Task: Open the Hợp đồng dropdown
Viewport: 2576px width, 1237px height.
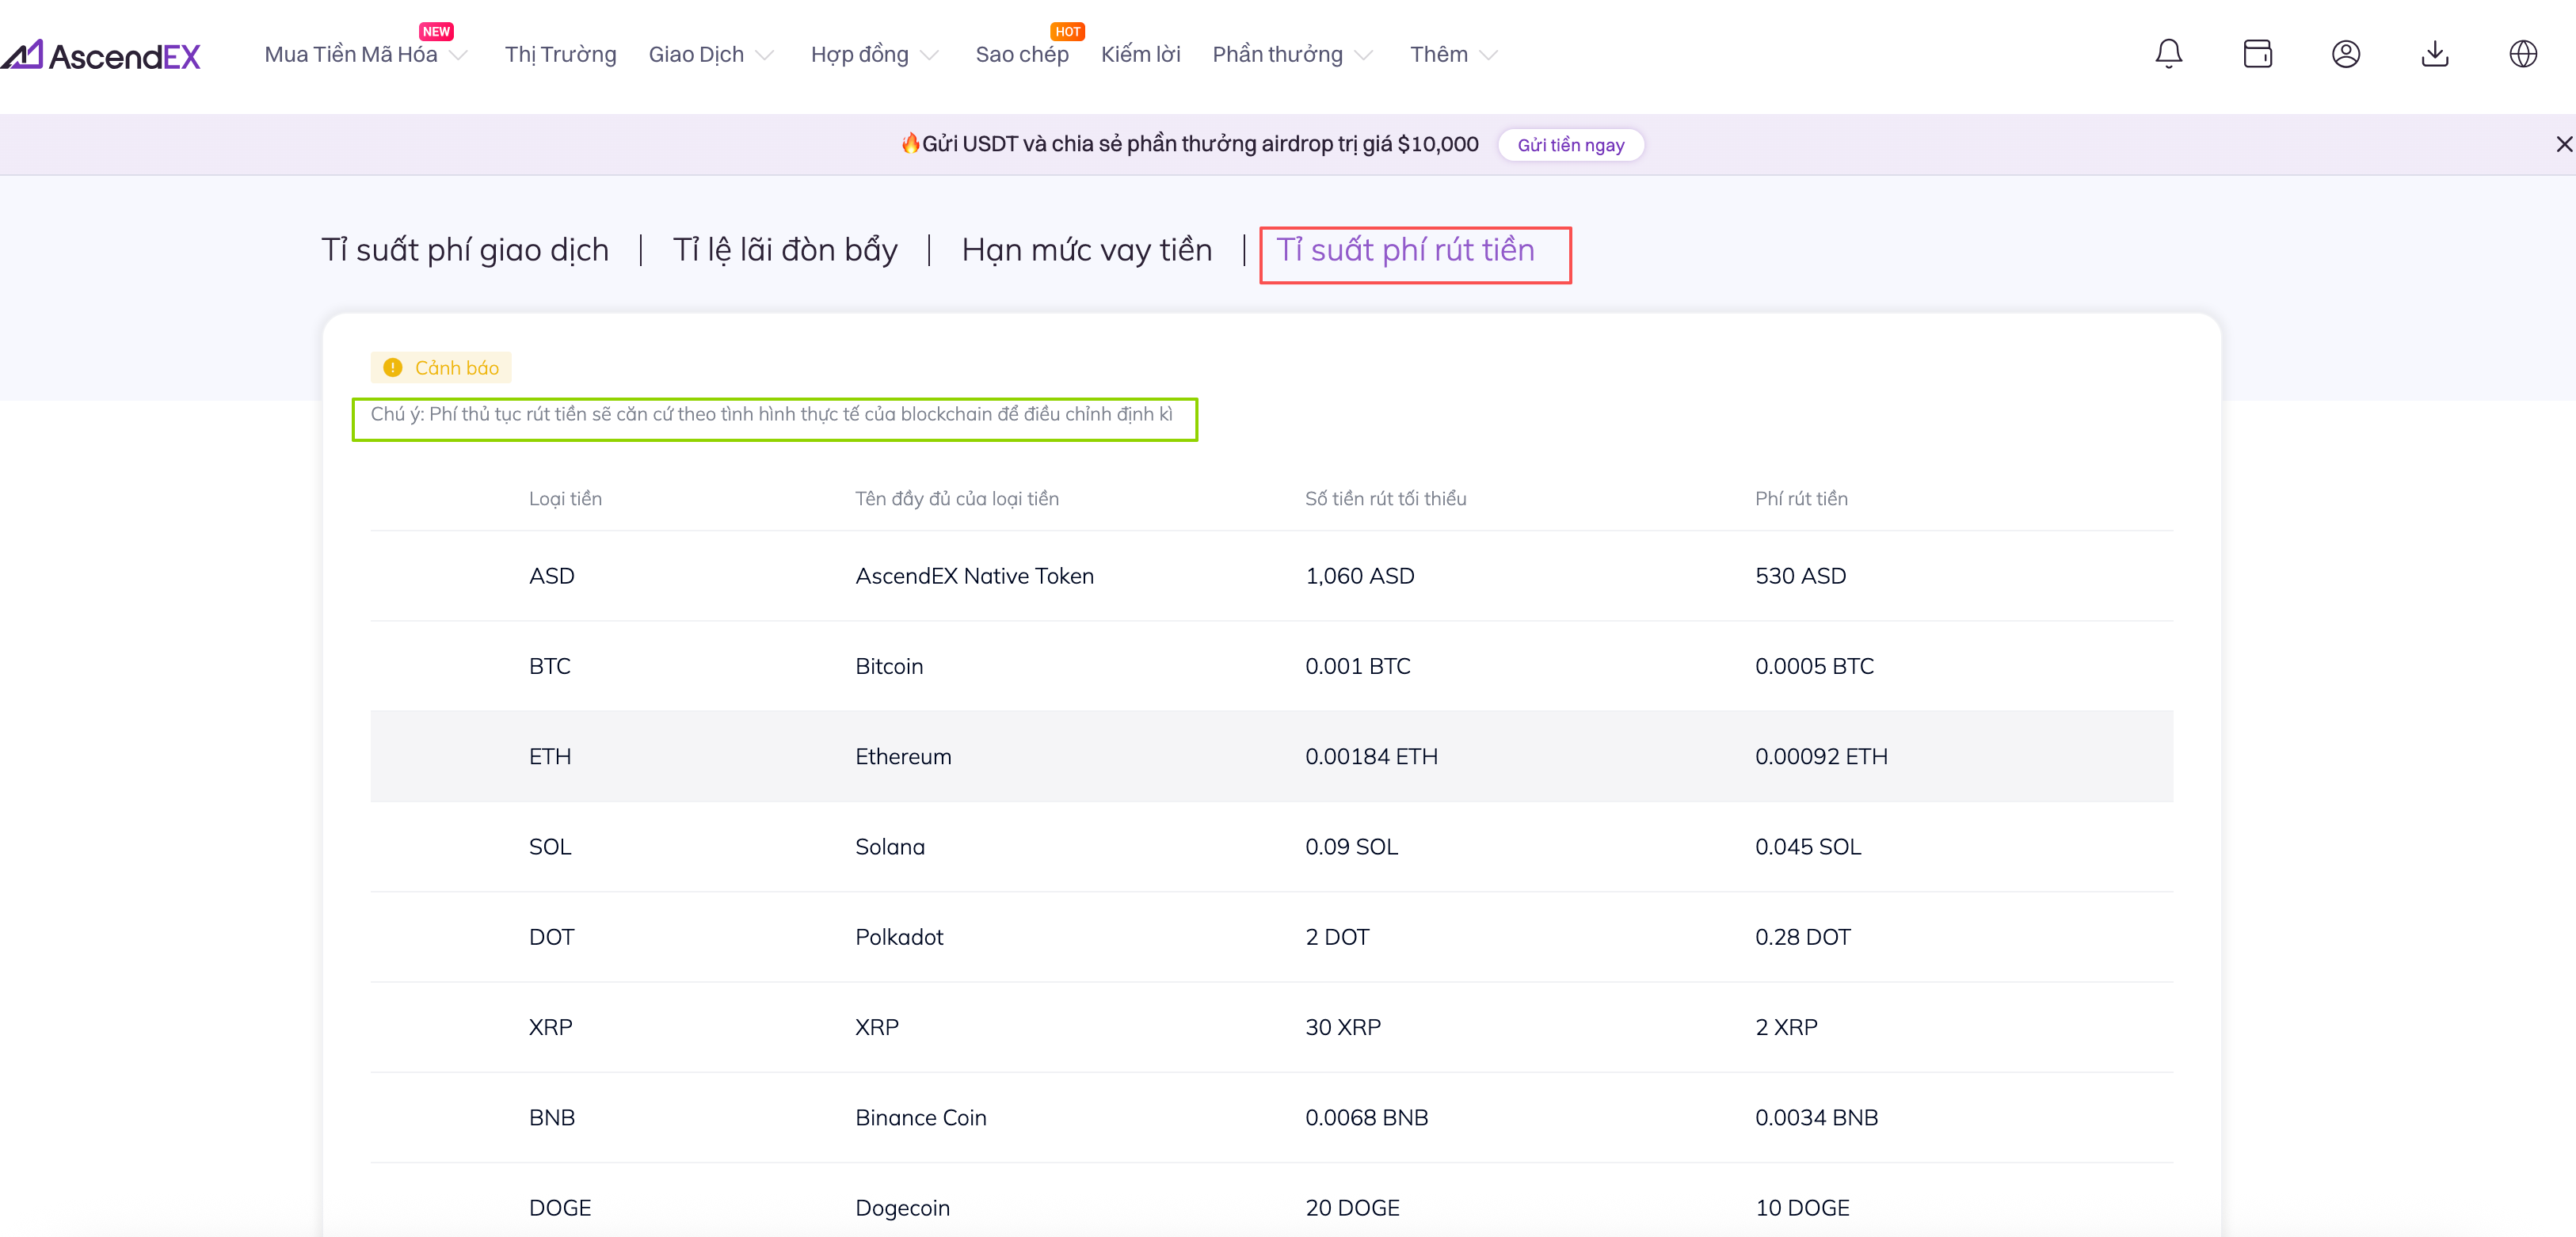Action: coord(873,55)
